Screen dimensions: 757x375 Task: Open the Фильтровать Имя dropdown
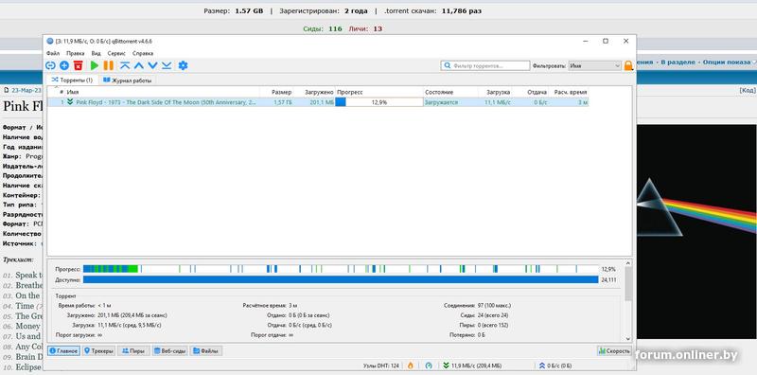(595, 65)
